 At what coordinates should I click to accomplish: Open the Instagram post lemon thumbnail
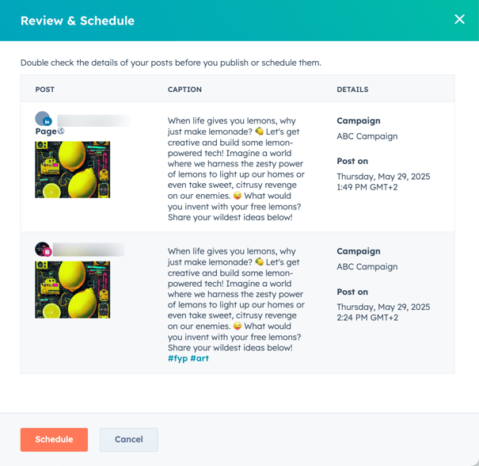point(72,290)
